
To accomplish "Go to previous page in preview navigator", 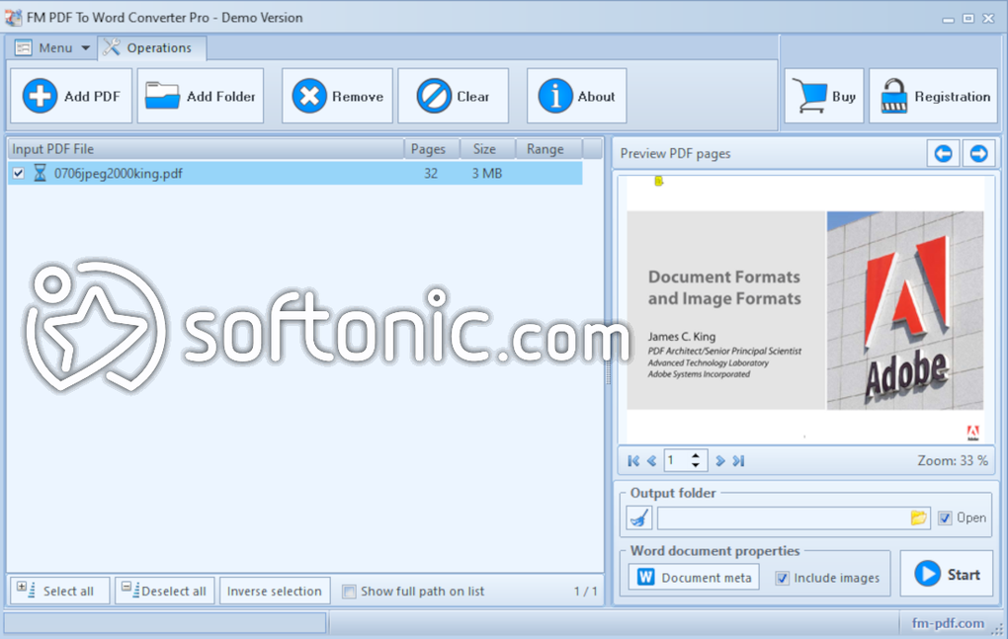I will tap(651, 460).
